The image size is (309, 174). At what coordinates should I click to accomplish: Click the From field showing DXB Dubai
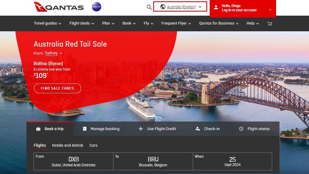73,161
